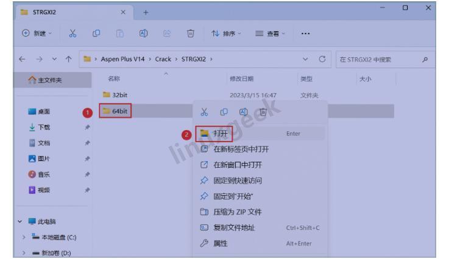Sort by the 类型 (Type) column header
This screenshot has height=259, width=449.
point(306,78)
